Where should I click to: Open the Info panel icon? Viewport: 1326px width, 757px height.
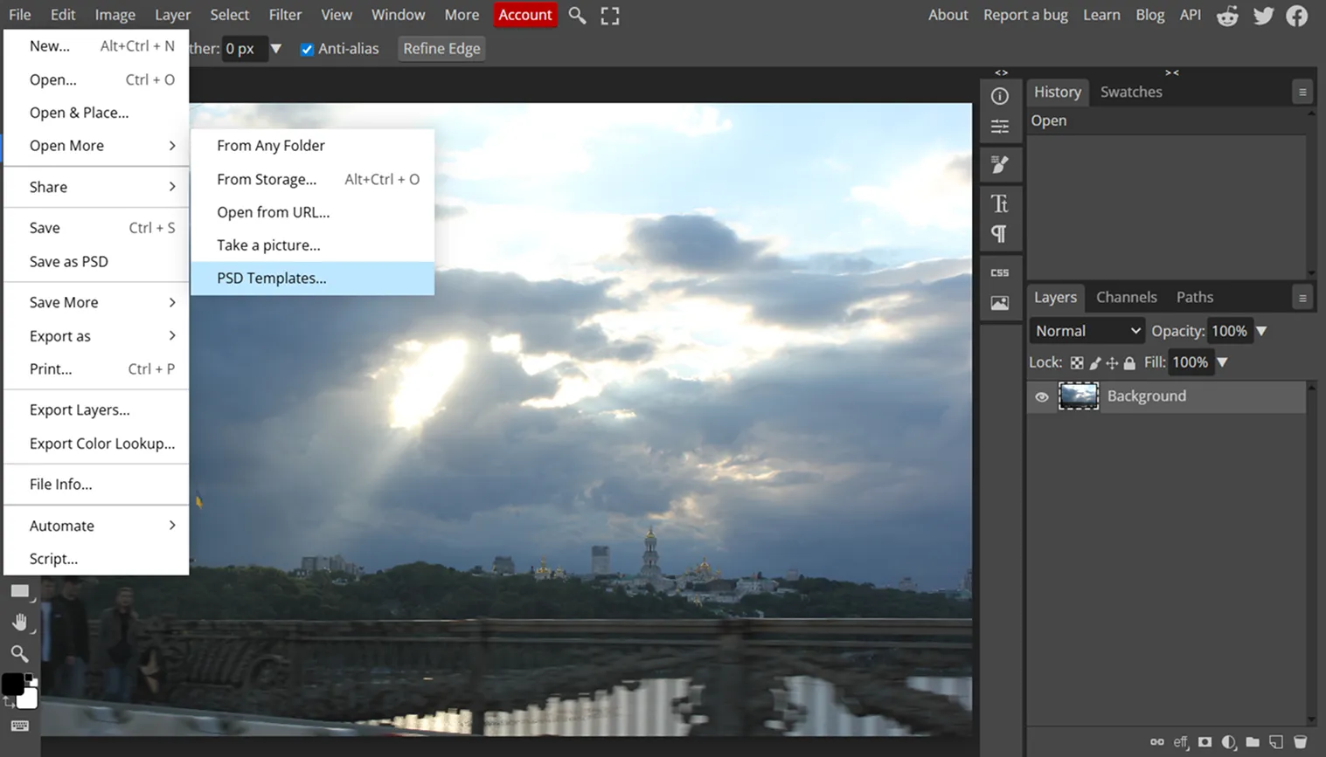(x=1000, y=96)
